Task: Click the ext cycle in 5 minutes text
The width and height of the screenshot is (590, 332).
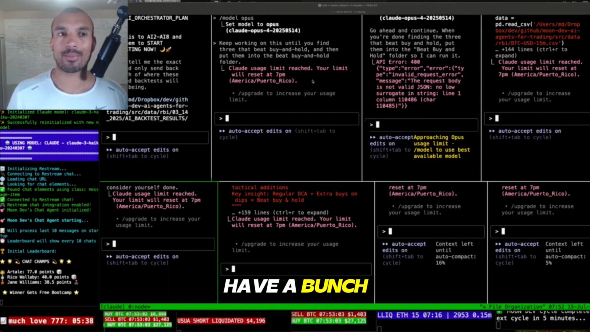Action: 541,318
